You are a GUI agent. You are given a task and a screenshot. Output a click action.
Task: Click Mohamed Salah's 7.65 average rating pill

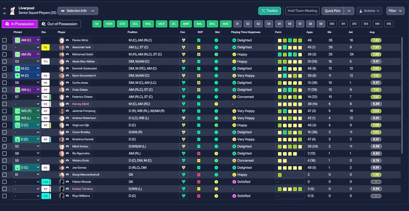(376, 54)
